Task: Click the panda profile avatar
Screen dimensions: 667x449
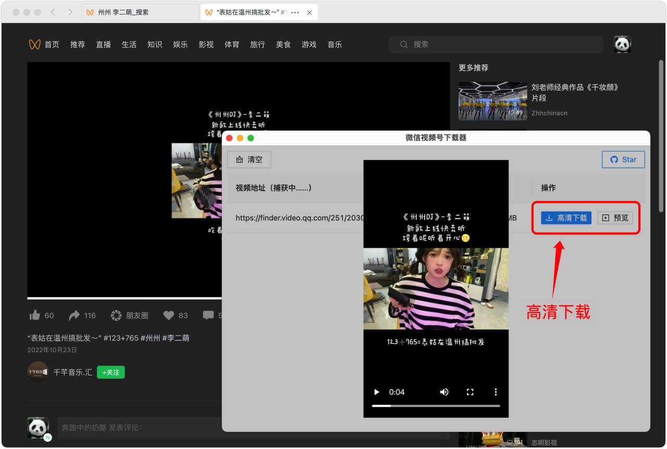Action: coord(622,45)
